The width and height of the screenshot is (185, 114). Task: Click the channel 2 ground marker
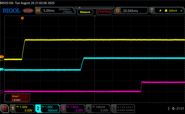coord(2,70)
